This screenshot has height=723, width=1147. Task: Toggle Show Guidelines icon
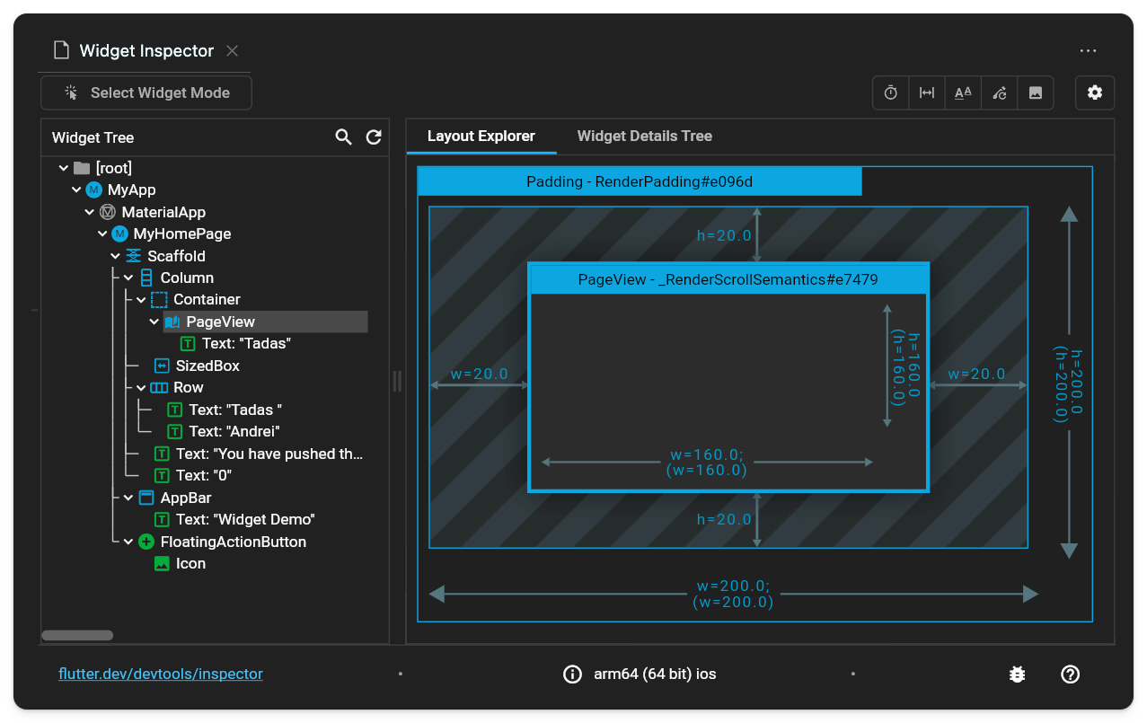[927, 93]
